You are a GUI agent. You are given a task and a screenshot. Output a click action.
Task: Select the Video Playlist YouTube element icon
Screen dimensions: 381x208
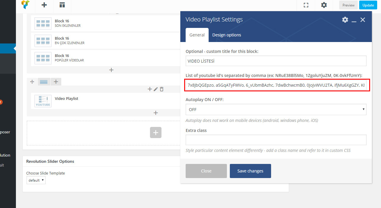(43, 101)
